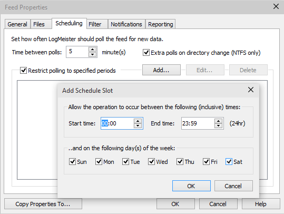This screenshot has height=214, width=284.
Task: Cancel the Add Schedule Slot dialog
Action: tap(233, 186)
